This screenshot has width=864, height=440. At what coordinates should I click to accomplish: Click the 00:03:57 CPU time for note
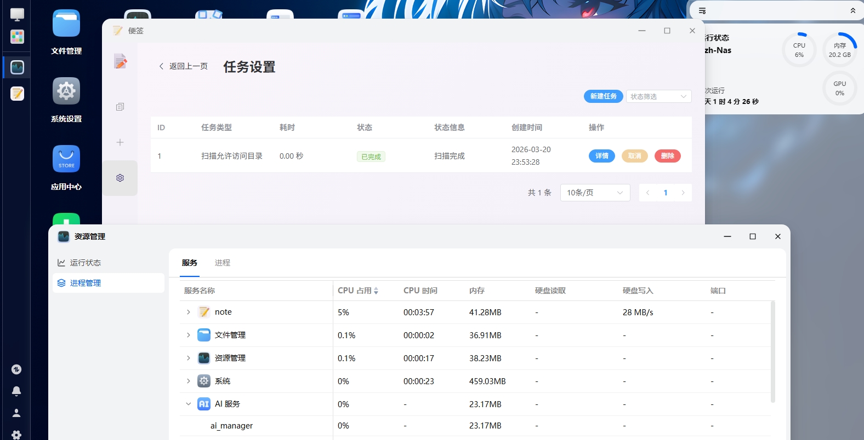pyautogui.click(x=419, y=312)
